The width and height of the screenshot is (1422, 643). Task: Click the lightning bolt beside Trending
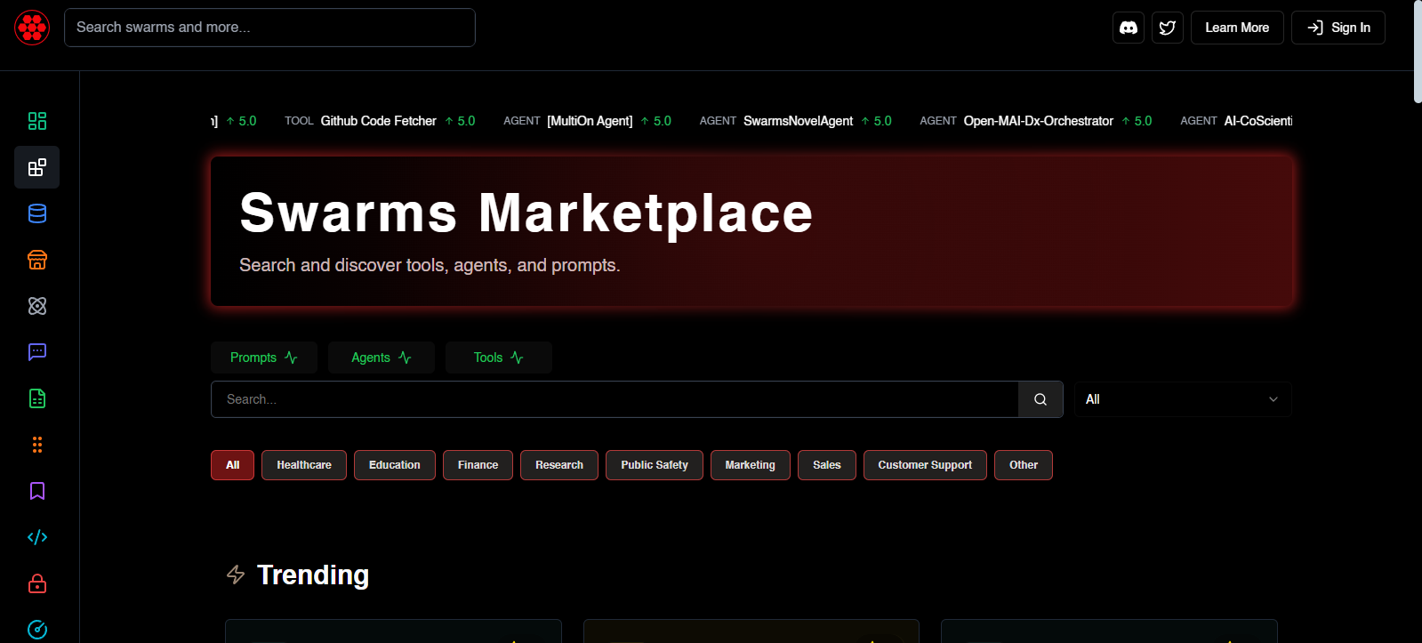click(x=236, y=575)
